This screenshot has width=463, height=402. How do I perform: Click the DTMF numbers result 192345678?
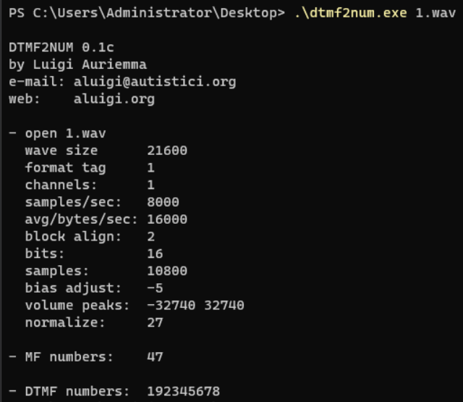(x=183, y=391)
